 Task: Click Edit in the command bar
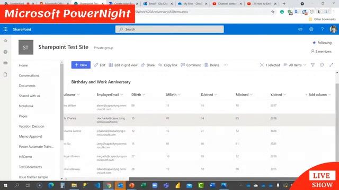(100, 65)
